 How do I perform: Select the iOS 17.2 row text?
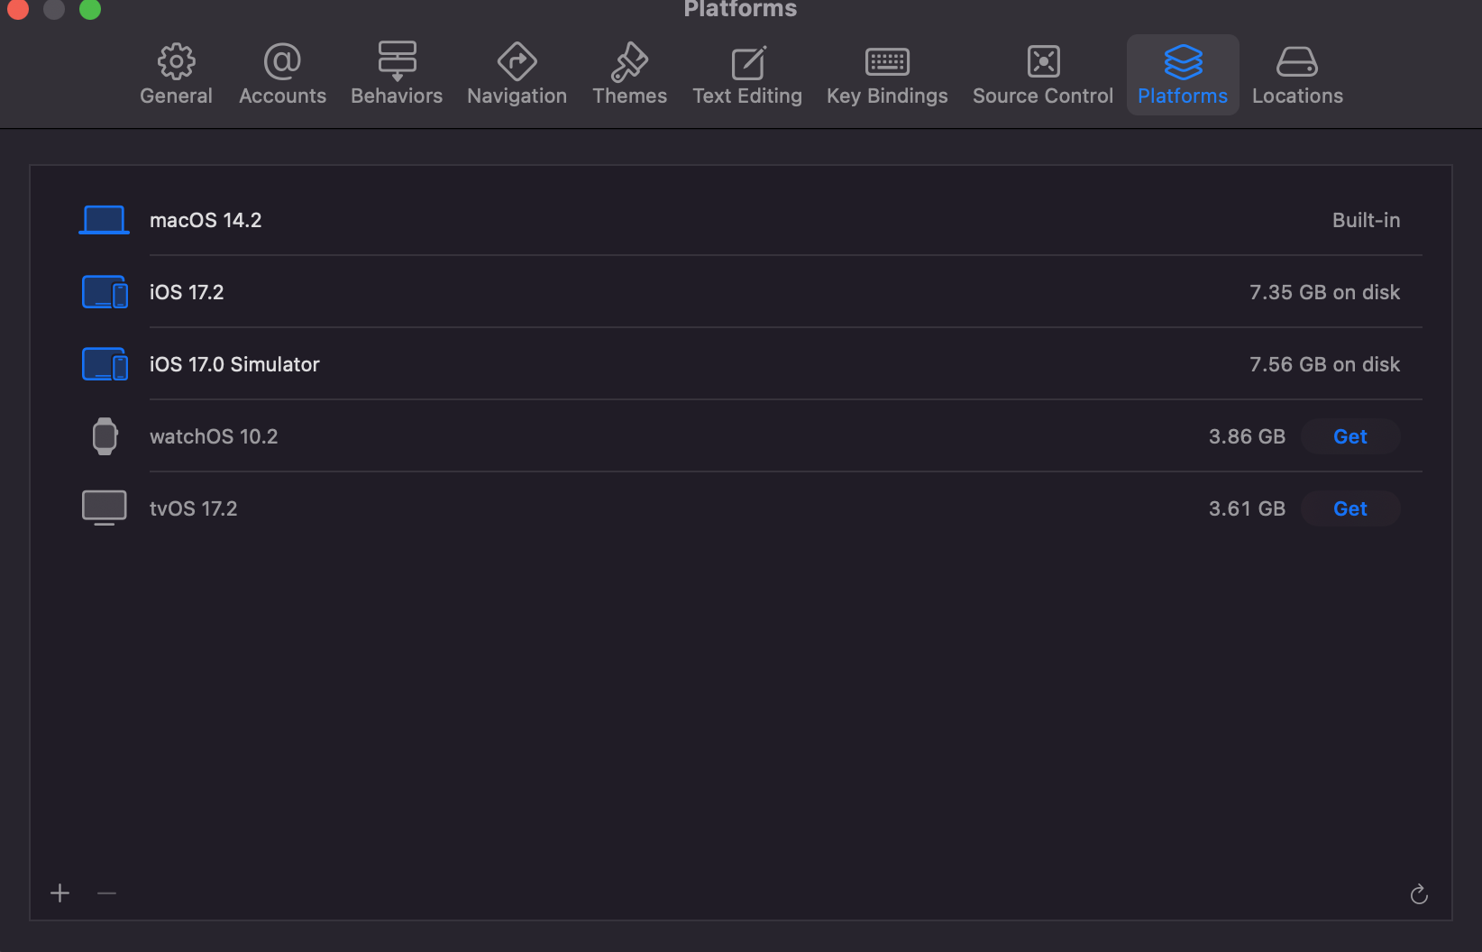click(x=187, y=292)
